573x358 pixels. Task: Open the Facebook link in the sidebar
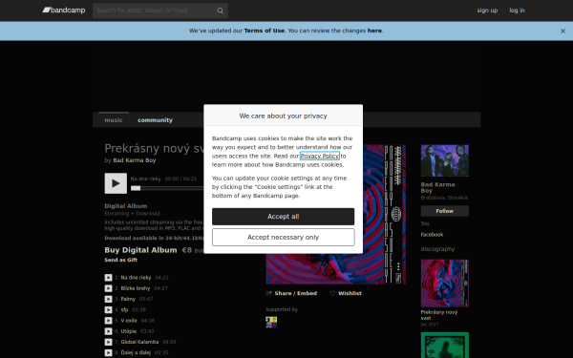[x=432, y=235]
